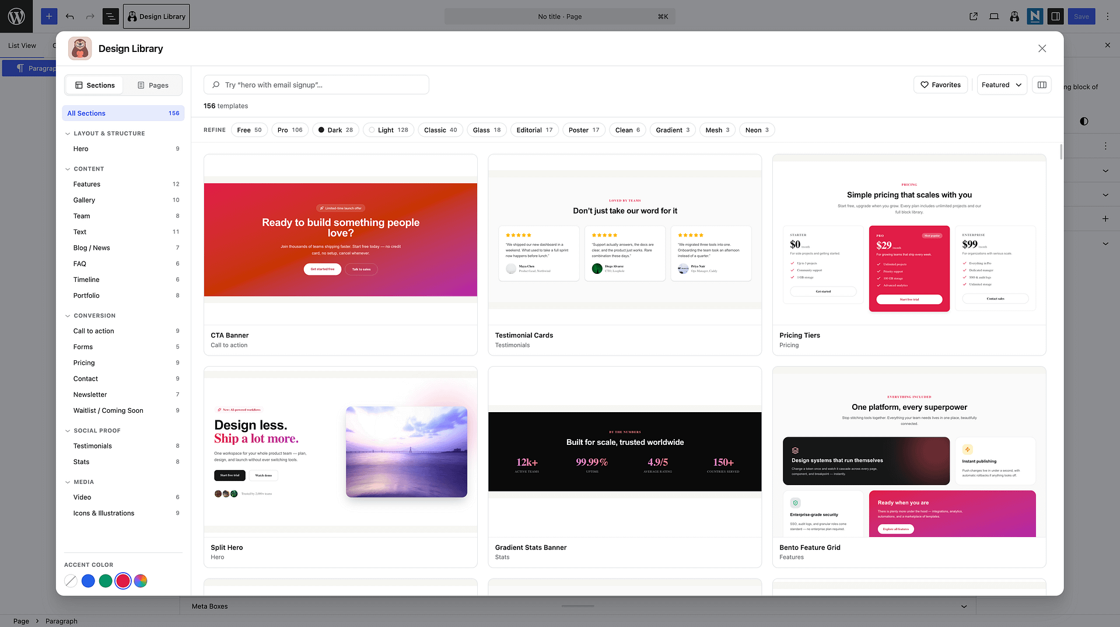Screen dimensions: 1120x627
Task: Click the template search input field
Action: (316, 85)
